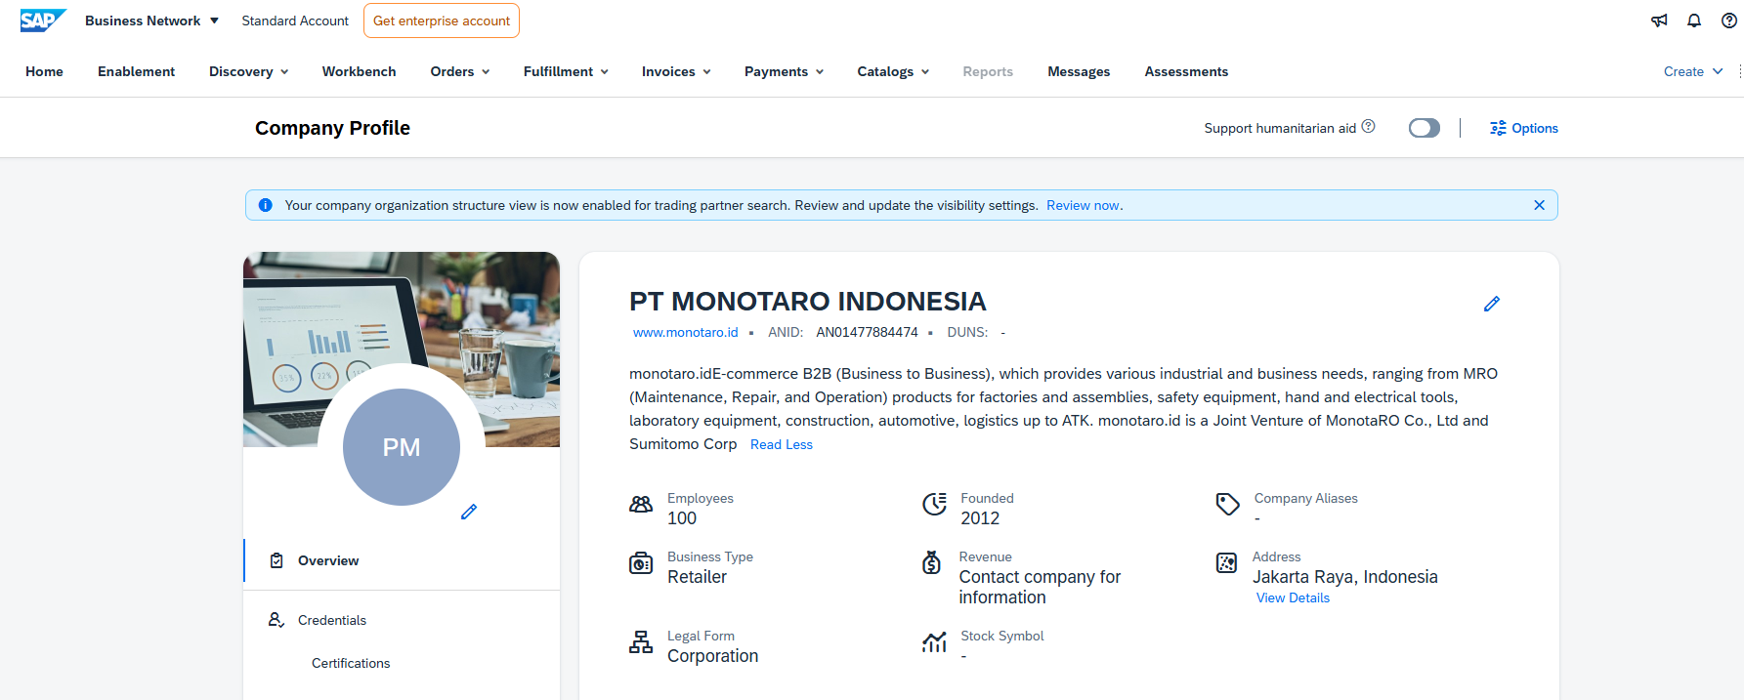
Task: Select Certifications in the sidebar
Action: 351,663
